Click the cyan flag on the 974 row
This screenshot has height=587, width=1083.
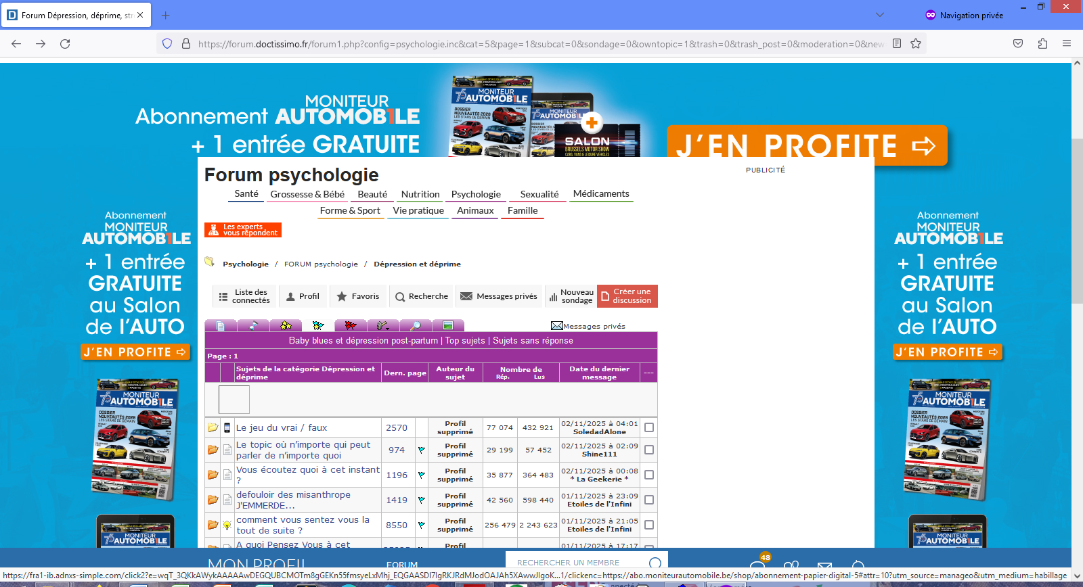click(x=421, y=450)
